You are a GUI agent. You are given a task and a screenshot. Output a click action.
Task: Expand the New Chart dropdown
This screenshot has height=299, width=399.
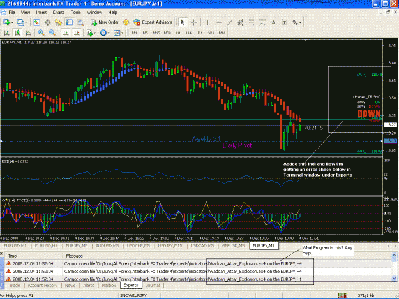tap(12, 22)
